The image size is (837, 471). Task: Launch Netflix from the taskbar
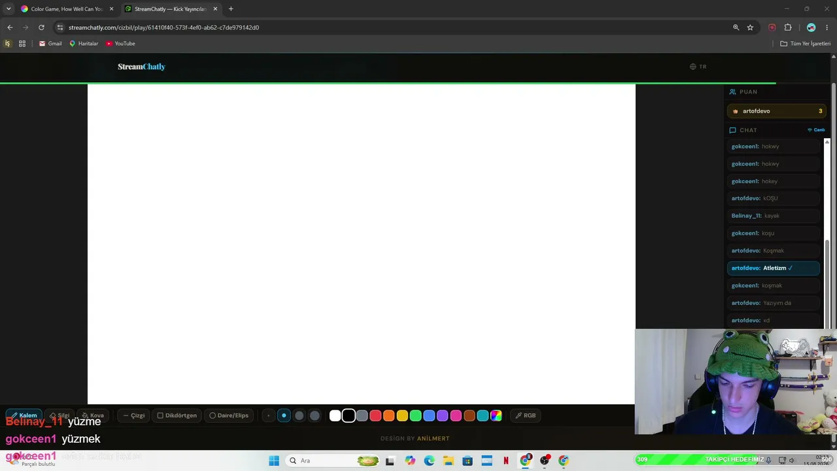pyautogui.click(x=506, y=461)
